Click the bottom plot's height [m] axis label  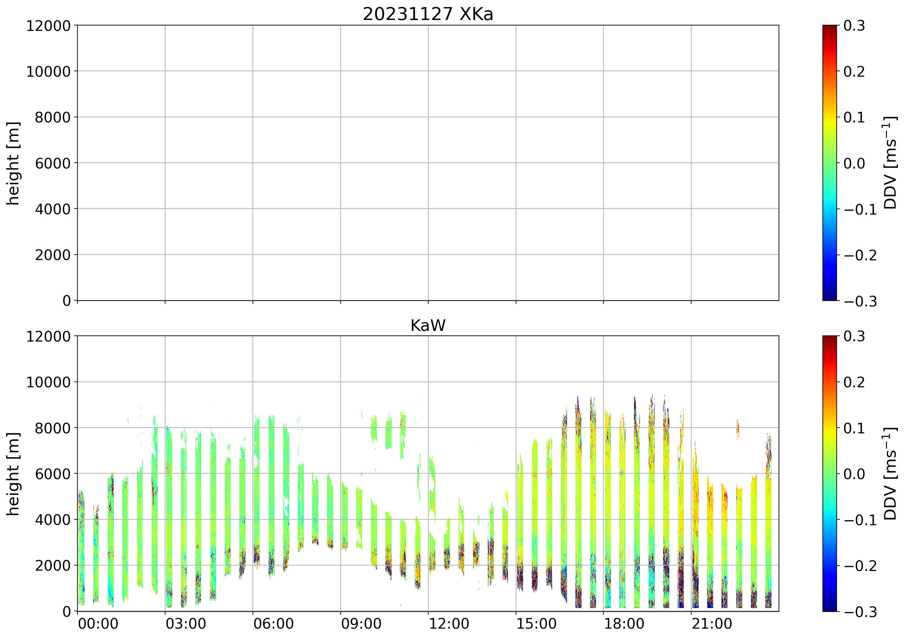pos(13,474)
